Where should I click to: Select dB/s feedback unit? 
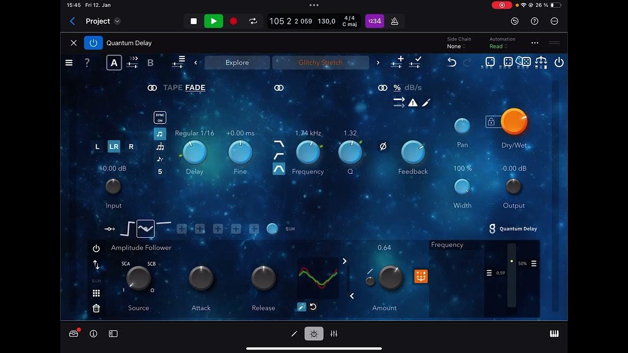coord(413,88)
